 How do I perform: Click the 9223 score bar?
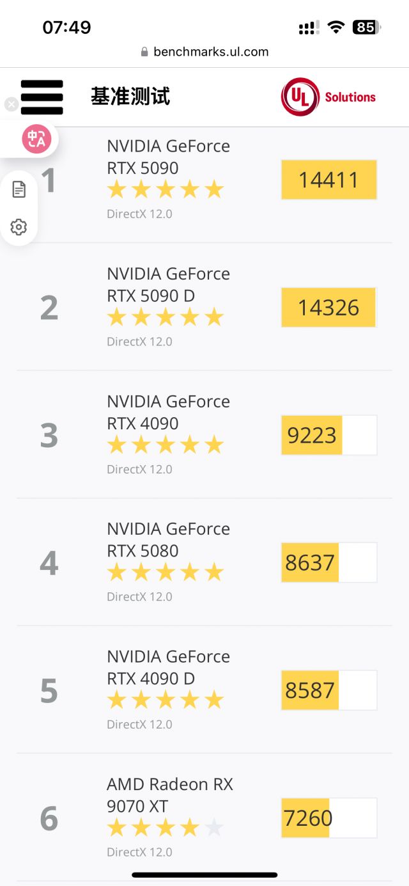tap(328, 435)
